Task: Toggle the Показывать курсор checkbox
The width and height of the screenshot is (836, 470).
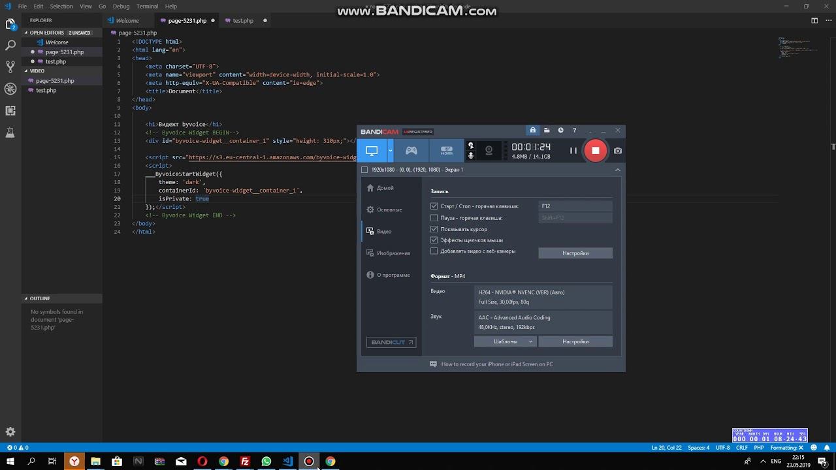Action: (434, 229)
